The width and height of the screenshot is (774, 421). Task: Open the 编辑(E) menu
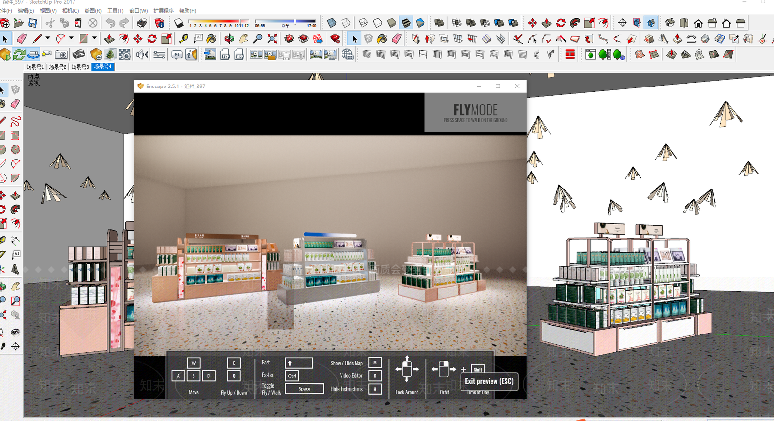[x=26, y=10]
